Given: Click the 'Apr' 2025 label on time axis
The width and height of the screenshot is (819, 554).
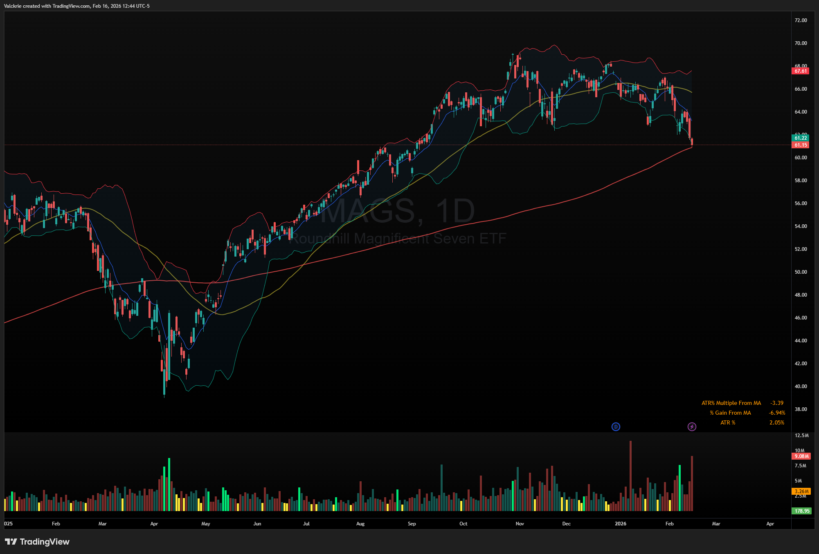Looking at the screenshot, I should 154,523.
